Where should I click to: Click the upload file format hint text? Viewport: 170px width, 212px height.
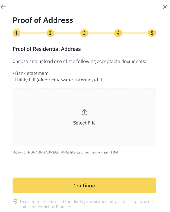click(65, 152)
